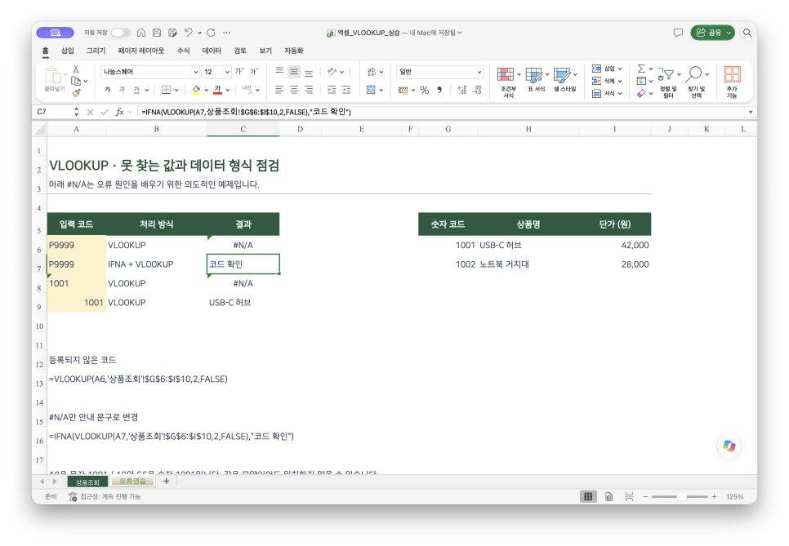Switch to Normal view in status bar
Viewport: 789px width, 546px height.
pyautogui.click(x=588, y=497)
